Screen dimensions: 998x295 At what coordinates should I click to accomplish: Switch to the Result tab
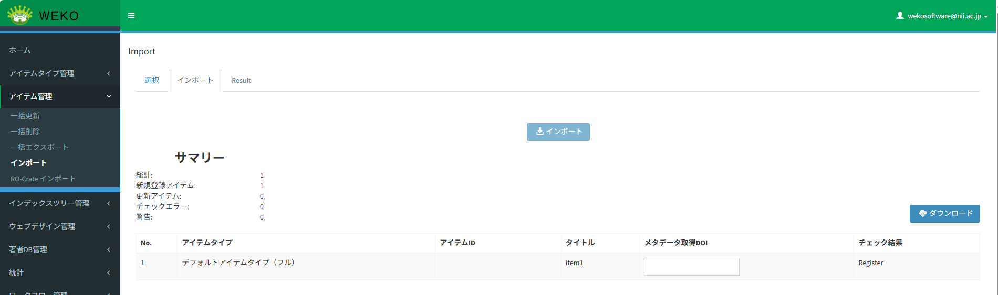(x=241, y=81)
